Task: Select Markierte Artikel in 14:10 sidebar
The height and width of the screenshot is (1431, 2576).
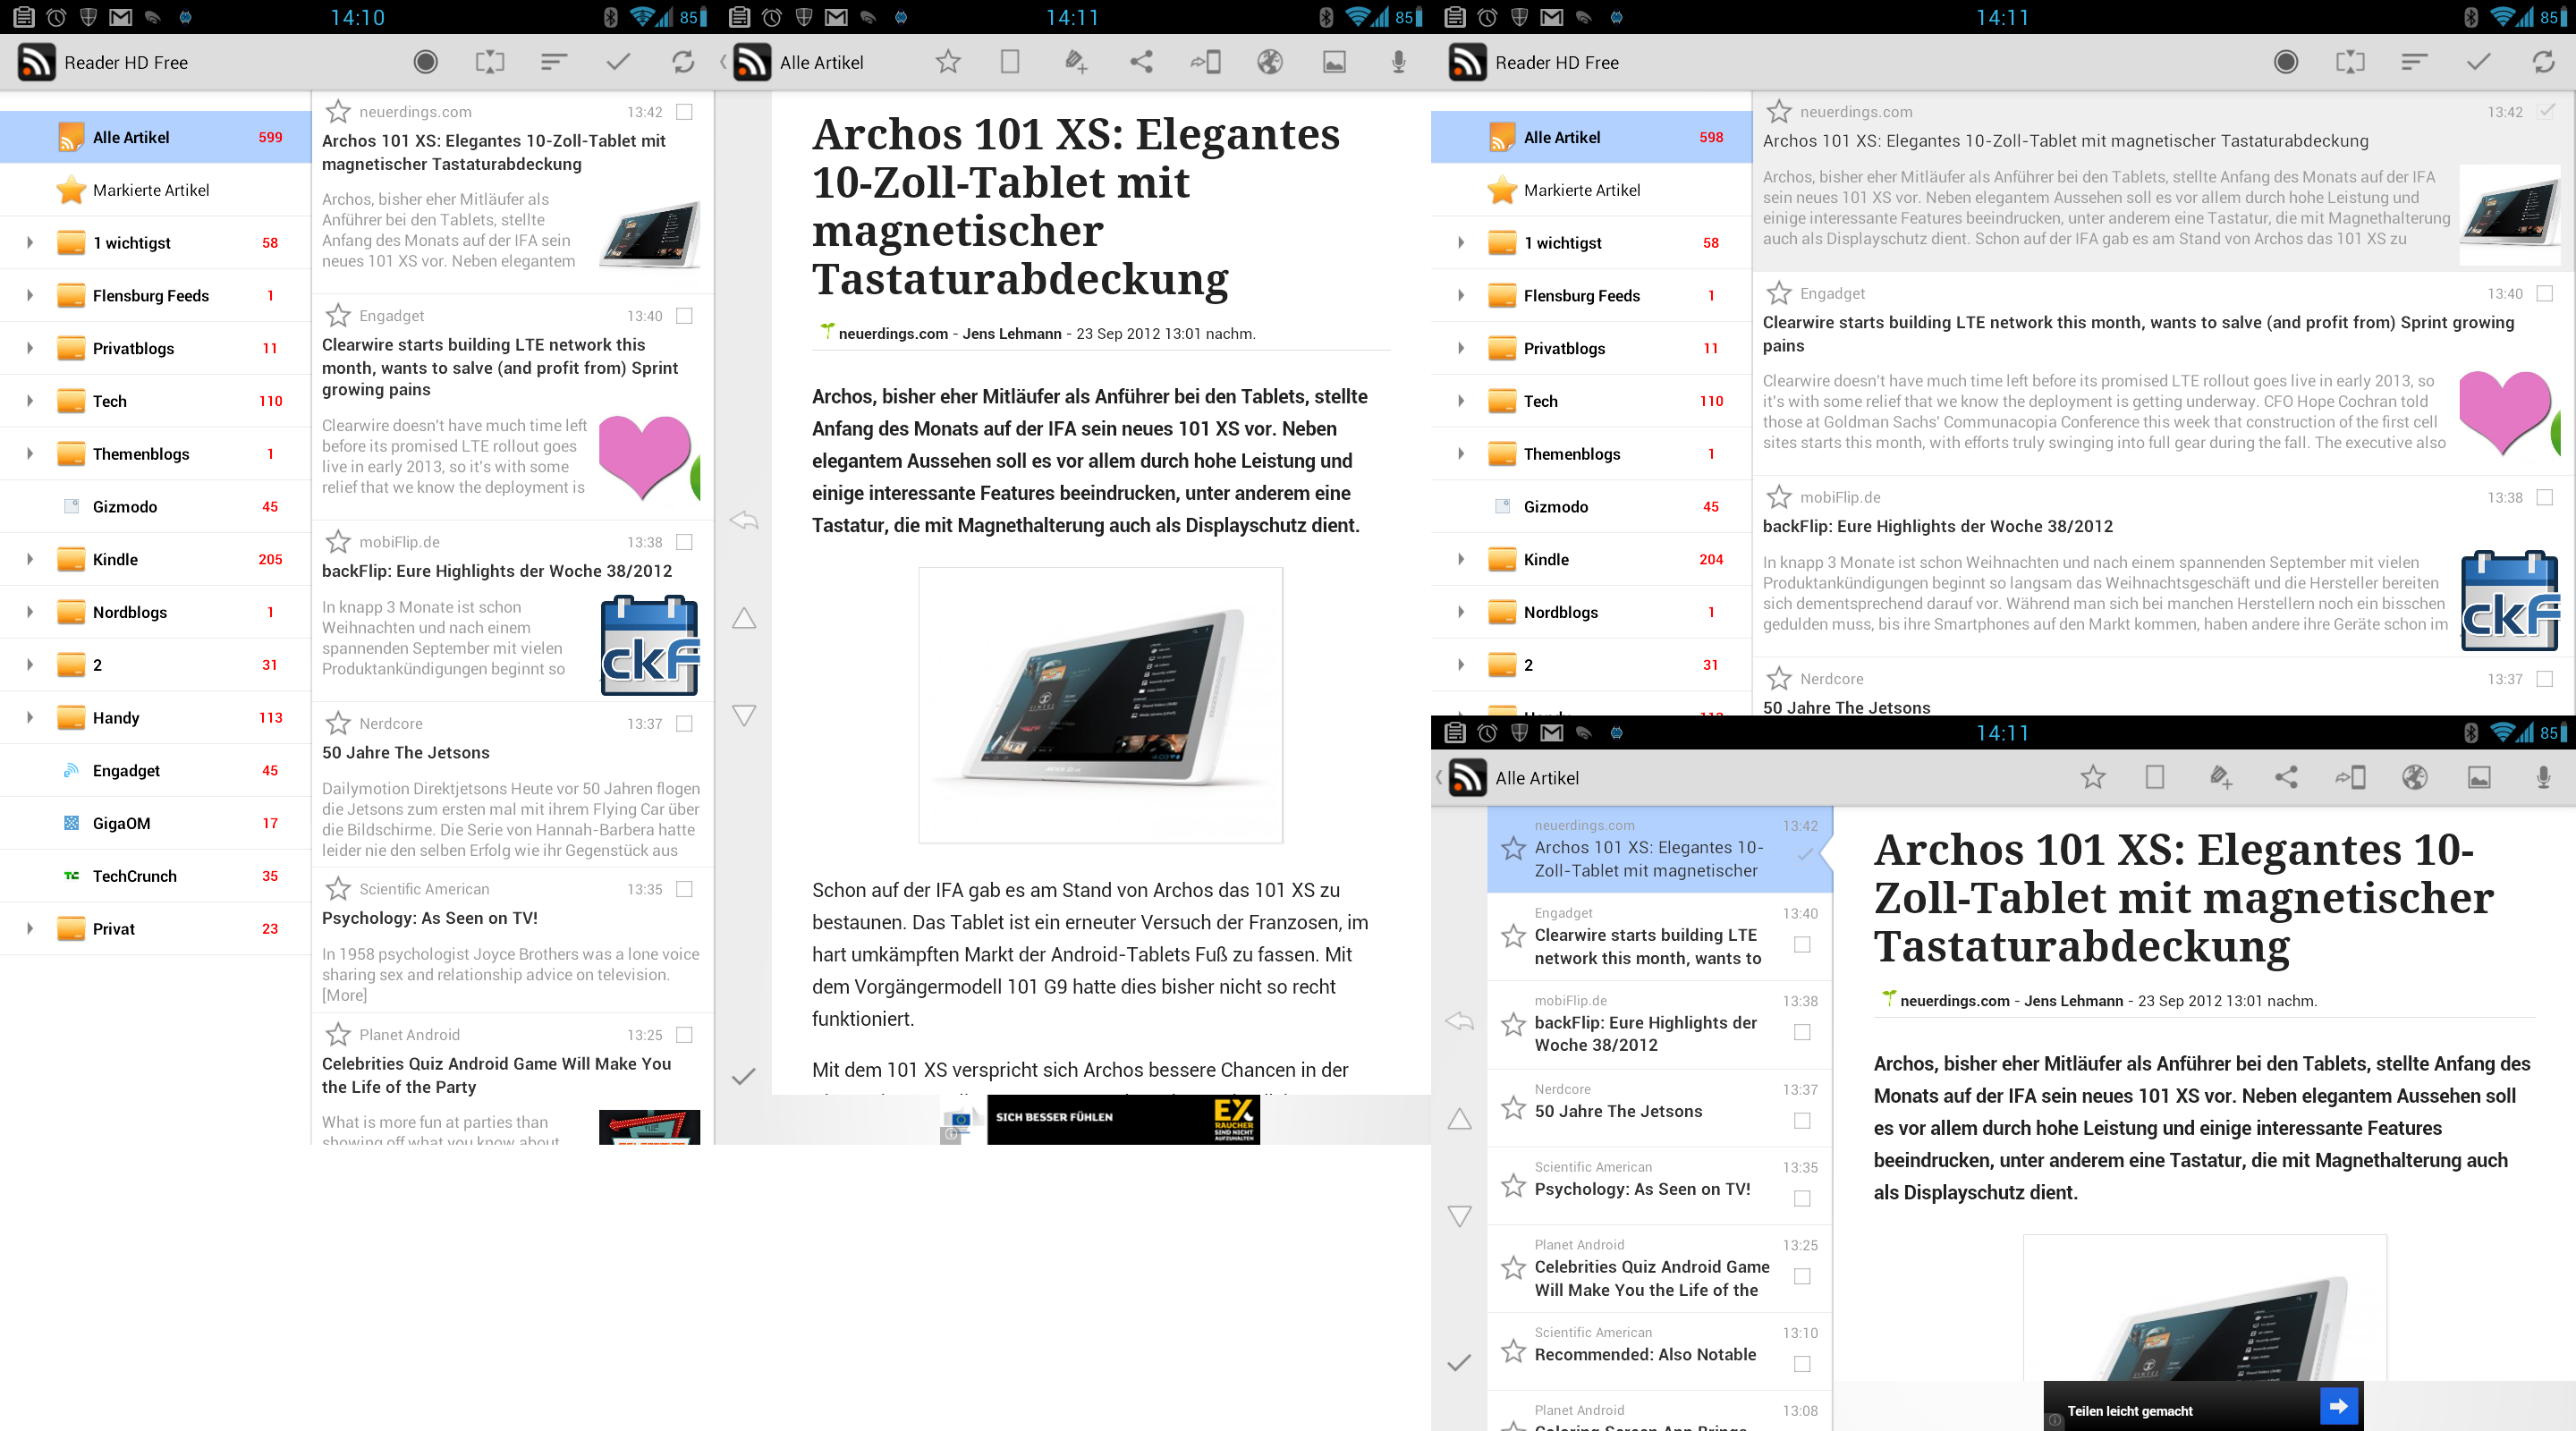Action: (x=155, y=190)
